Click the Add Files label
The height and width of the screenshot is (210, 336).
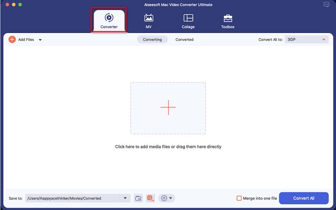point(26,40)
